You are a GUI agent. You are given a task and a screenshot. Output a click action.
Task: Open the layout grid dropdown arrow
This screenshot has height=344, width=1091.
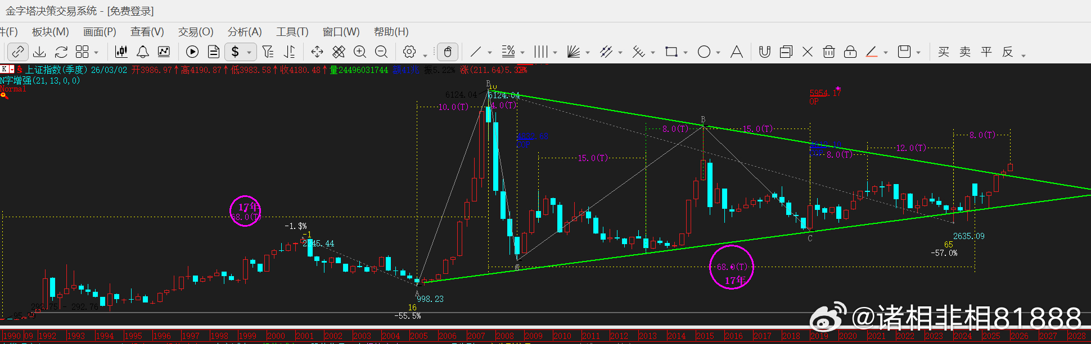click(96, 53)
